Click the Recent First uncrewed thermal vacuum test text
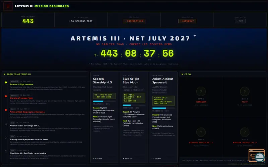Viewport: 268px width, 167px height. (162, 118)
